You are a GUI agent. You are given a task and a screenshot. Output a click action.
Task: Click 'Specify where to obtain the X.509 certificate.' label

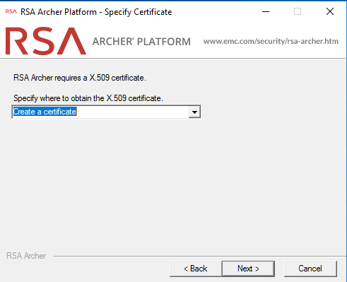88,98
